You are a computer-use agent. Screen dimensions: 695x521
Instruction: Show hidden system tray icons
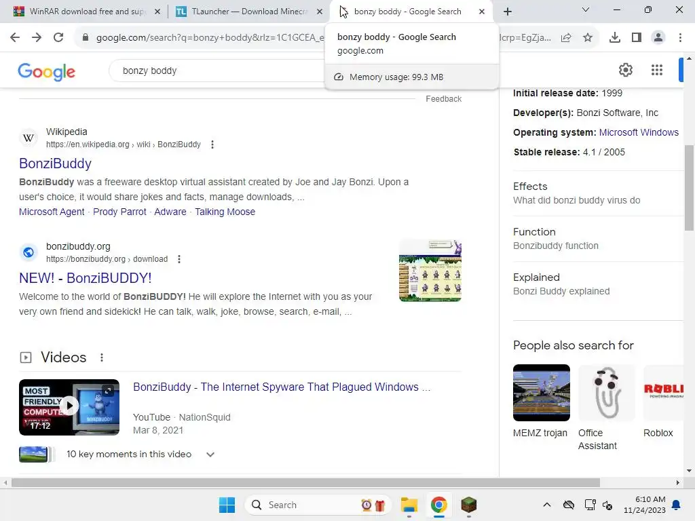pyautogui.click(x=547, y=505)
